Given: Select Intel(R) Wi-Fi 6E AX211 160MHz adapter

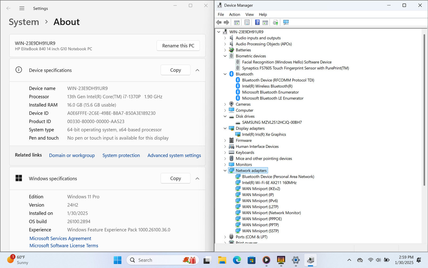Looking at the screenshot, I should tap(269, 183).
